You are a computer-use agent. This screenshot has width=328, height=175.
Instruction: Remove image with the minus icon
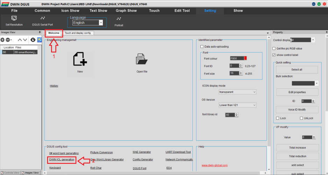pos(8,40)
